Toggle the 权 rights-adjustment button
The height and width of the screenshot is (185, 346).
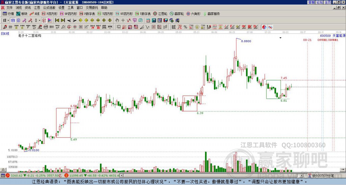pyautogui.click(x=44, y=21)
